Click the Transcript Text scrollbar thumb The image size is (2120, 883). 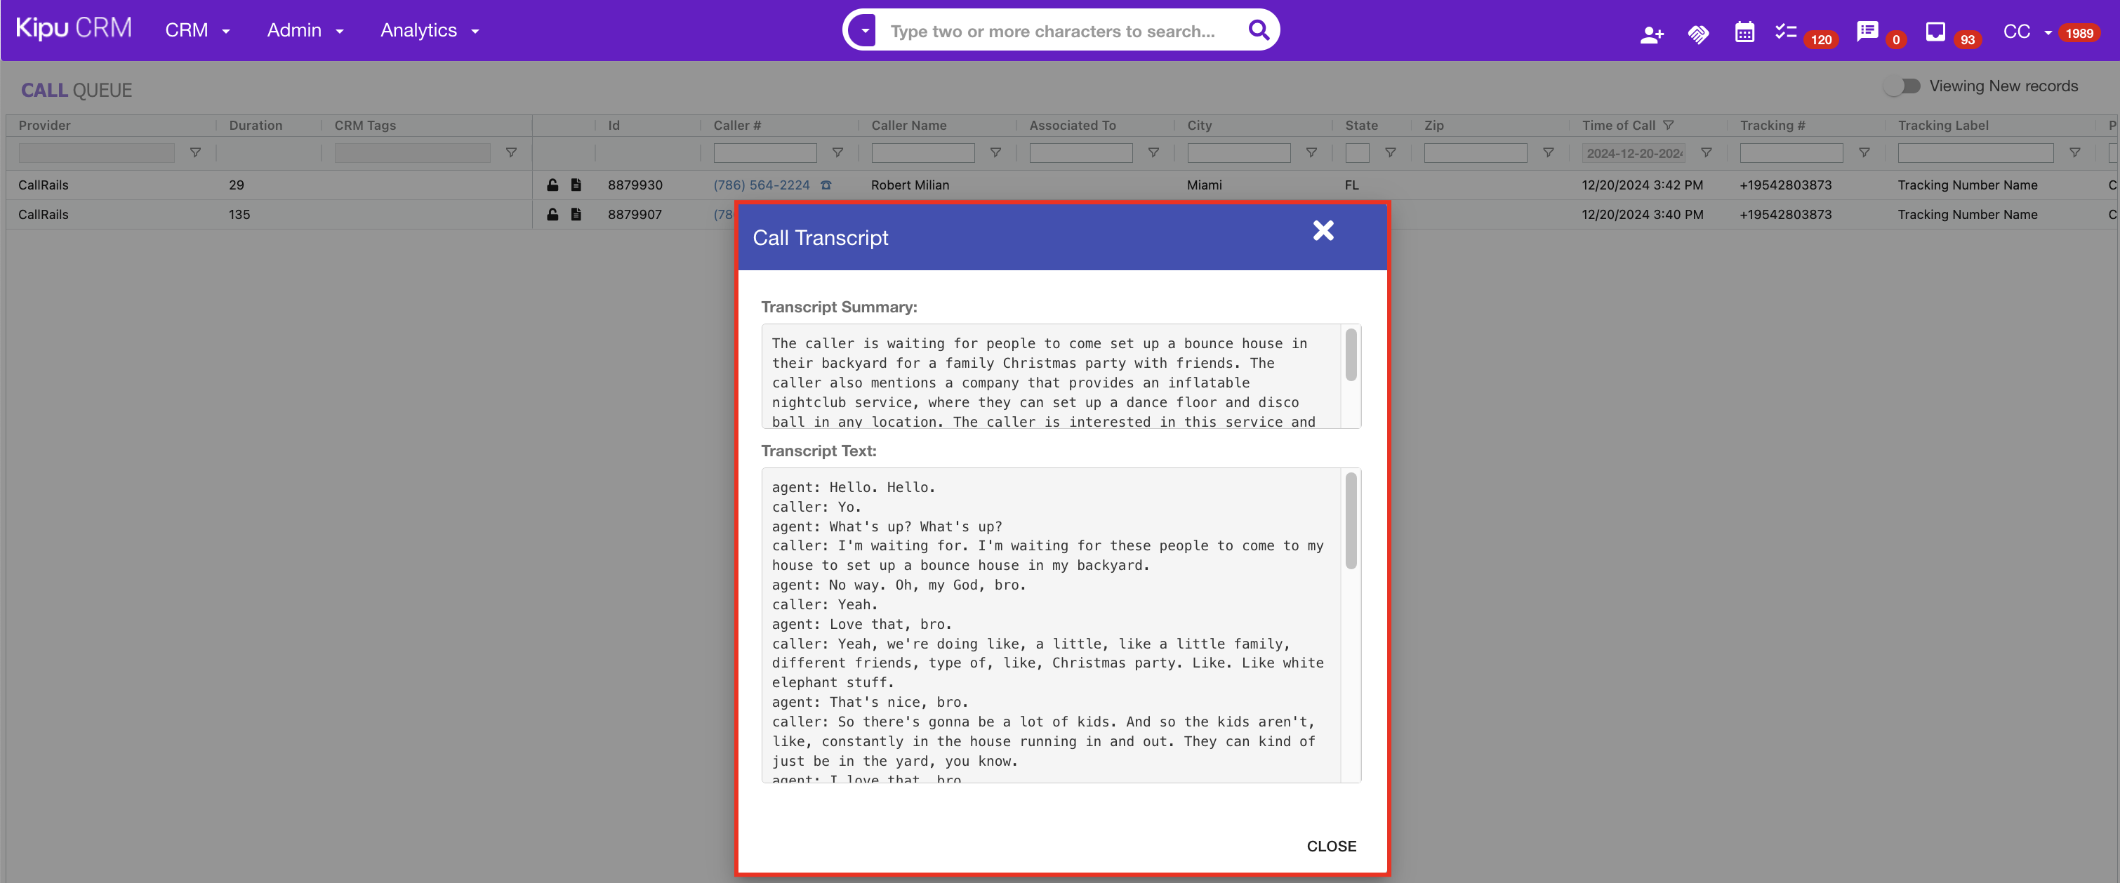click(x=1350, y=521)
